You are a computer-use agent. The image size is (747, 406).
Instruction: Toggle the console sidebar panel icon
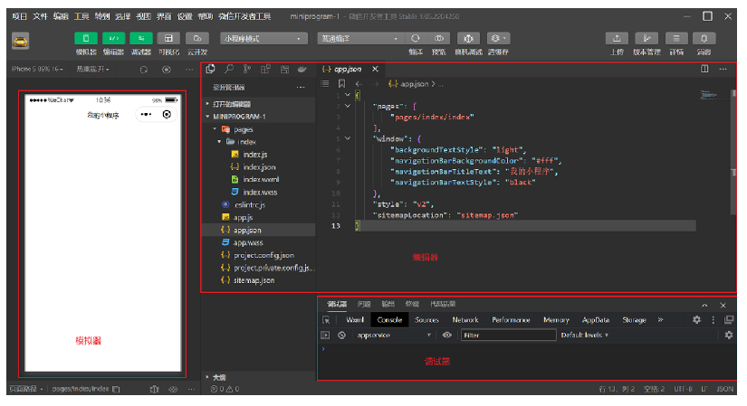click(x=325, y=335)
